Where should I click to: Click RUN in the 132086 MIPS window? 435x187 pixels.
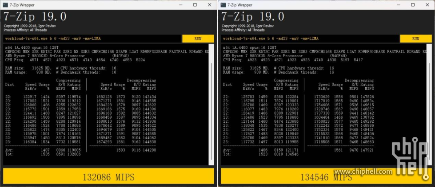[x=198, y=39]
